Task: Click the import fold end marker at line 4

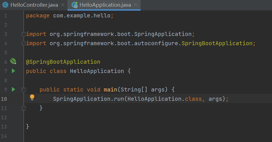Action: [x=24, y=43]
